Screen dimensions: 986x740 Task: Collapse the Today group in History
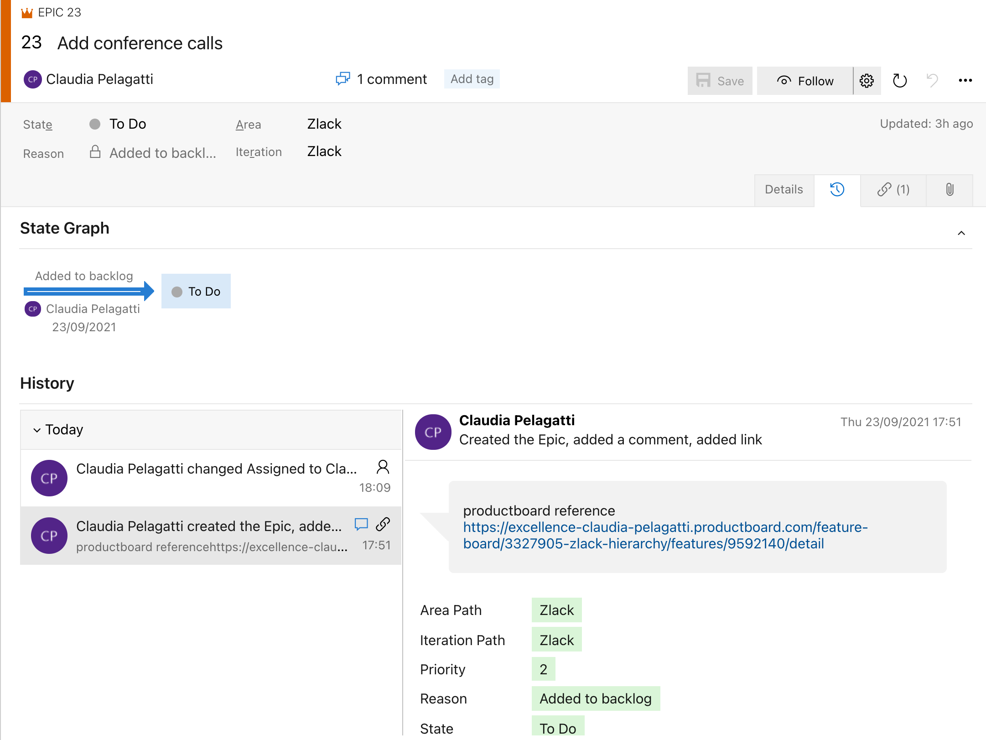(37, 429)
